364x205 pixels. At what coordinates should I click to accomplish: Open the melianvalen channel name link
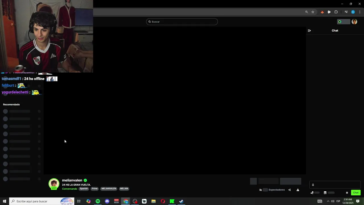(72, 180)
